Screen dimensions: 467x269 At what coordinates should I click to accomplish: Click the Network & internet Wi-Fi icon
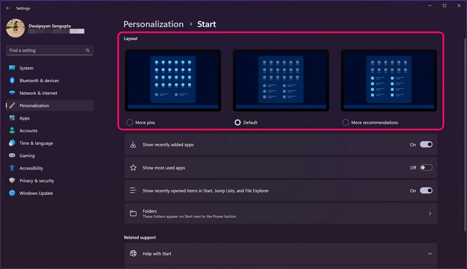(x=12, y=93)
